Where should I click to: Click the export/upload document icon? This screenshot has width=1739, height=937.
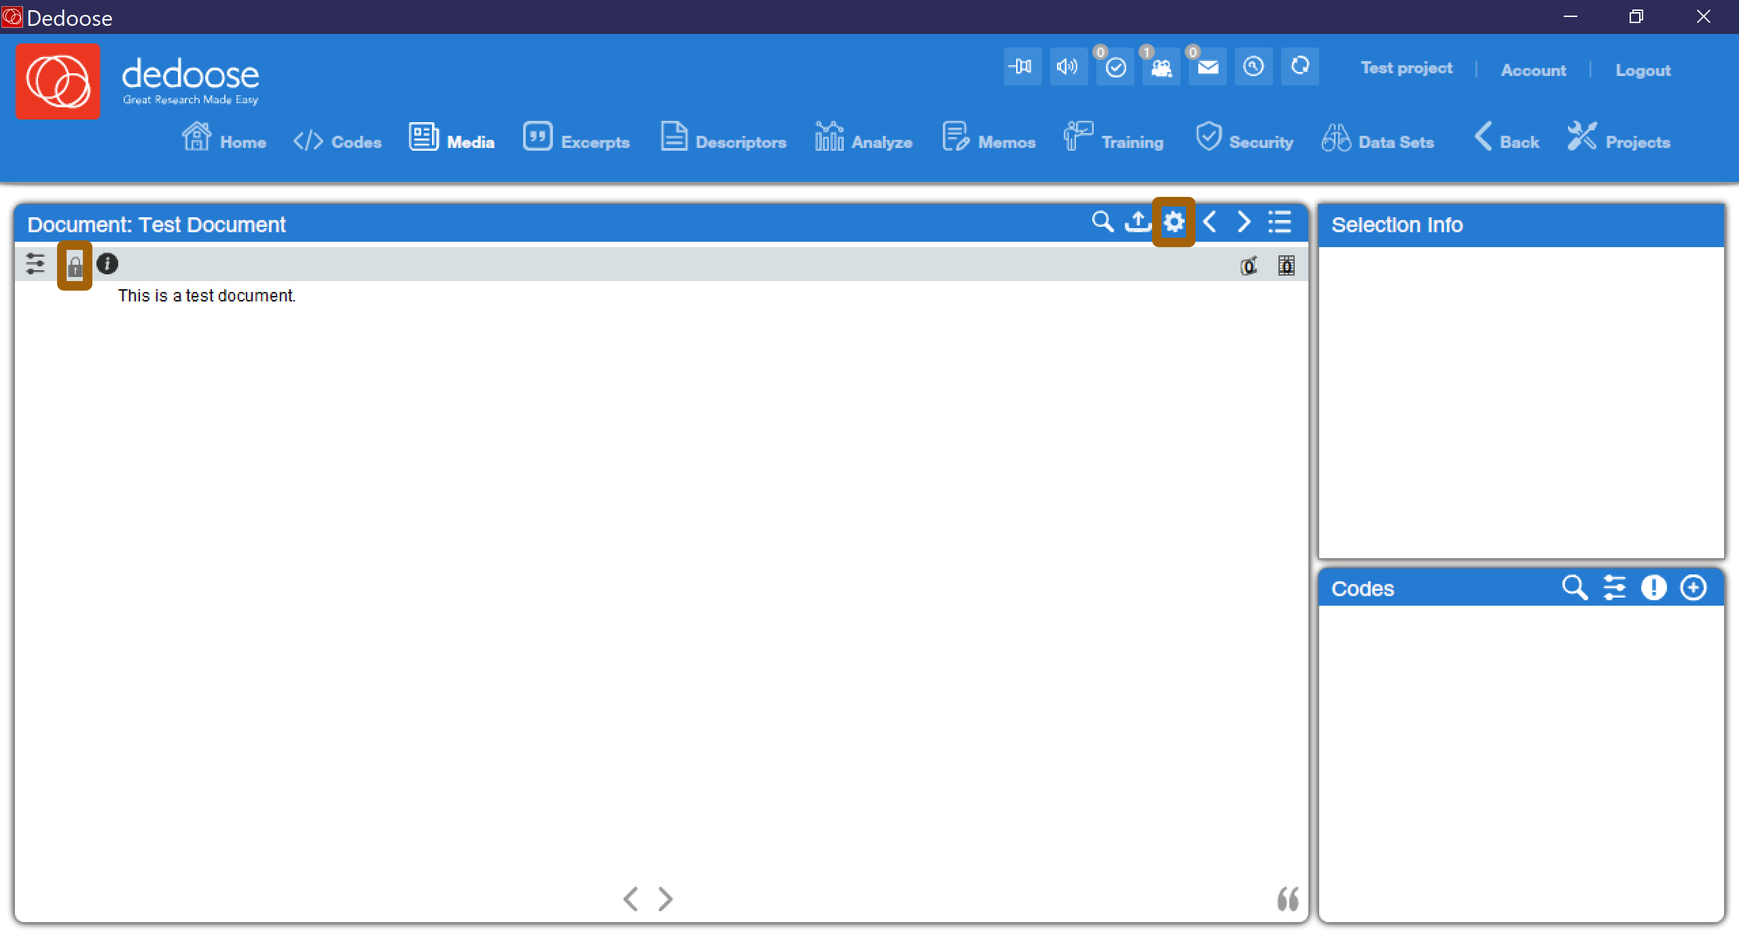[1138, 222]
